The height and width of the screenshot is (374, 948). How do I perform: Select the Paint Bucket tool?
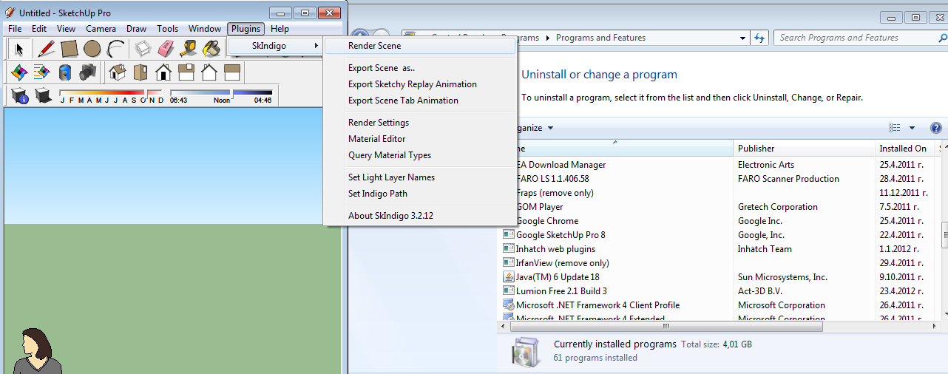tap(211, 49)
